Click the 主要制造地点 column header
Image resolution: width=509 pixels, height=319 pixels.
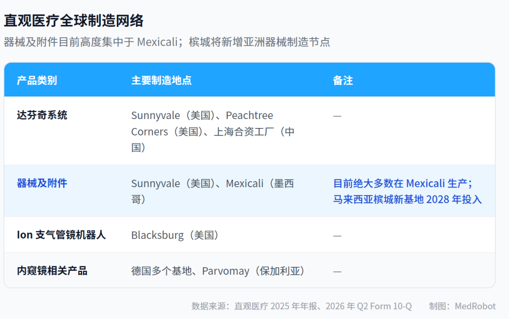(161, 80)
